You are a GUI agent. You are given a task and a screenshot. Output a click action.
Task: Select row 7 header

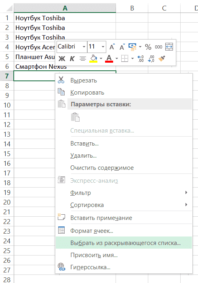click(x=7, y=76)
